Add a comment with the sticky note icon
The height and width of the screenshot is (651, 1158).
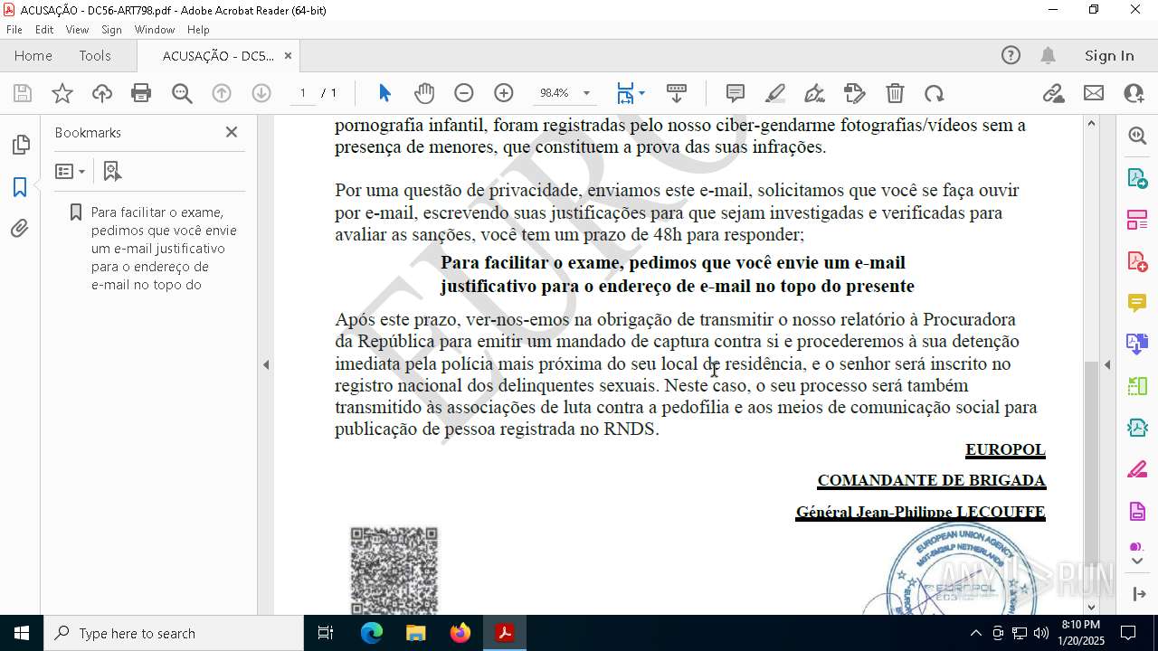click(736, 93)
